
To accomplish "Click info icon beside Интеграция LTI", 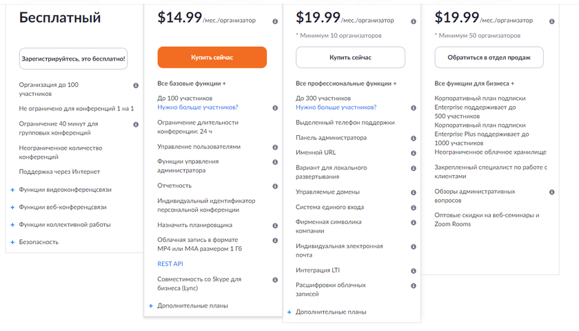I will [414, 270].
